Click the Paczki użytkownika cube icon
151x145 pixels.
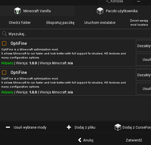100,11
